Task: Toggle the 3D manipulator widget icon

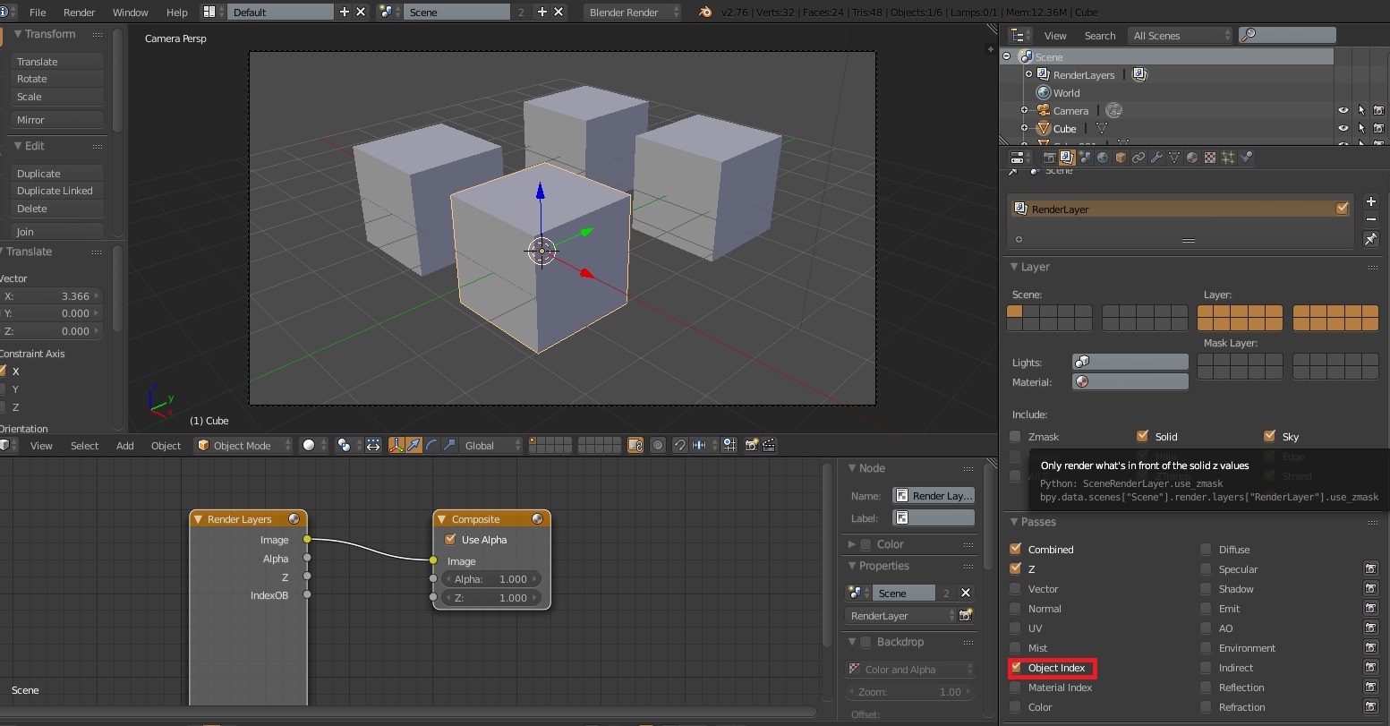Action: tap(397, 445)
